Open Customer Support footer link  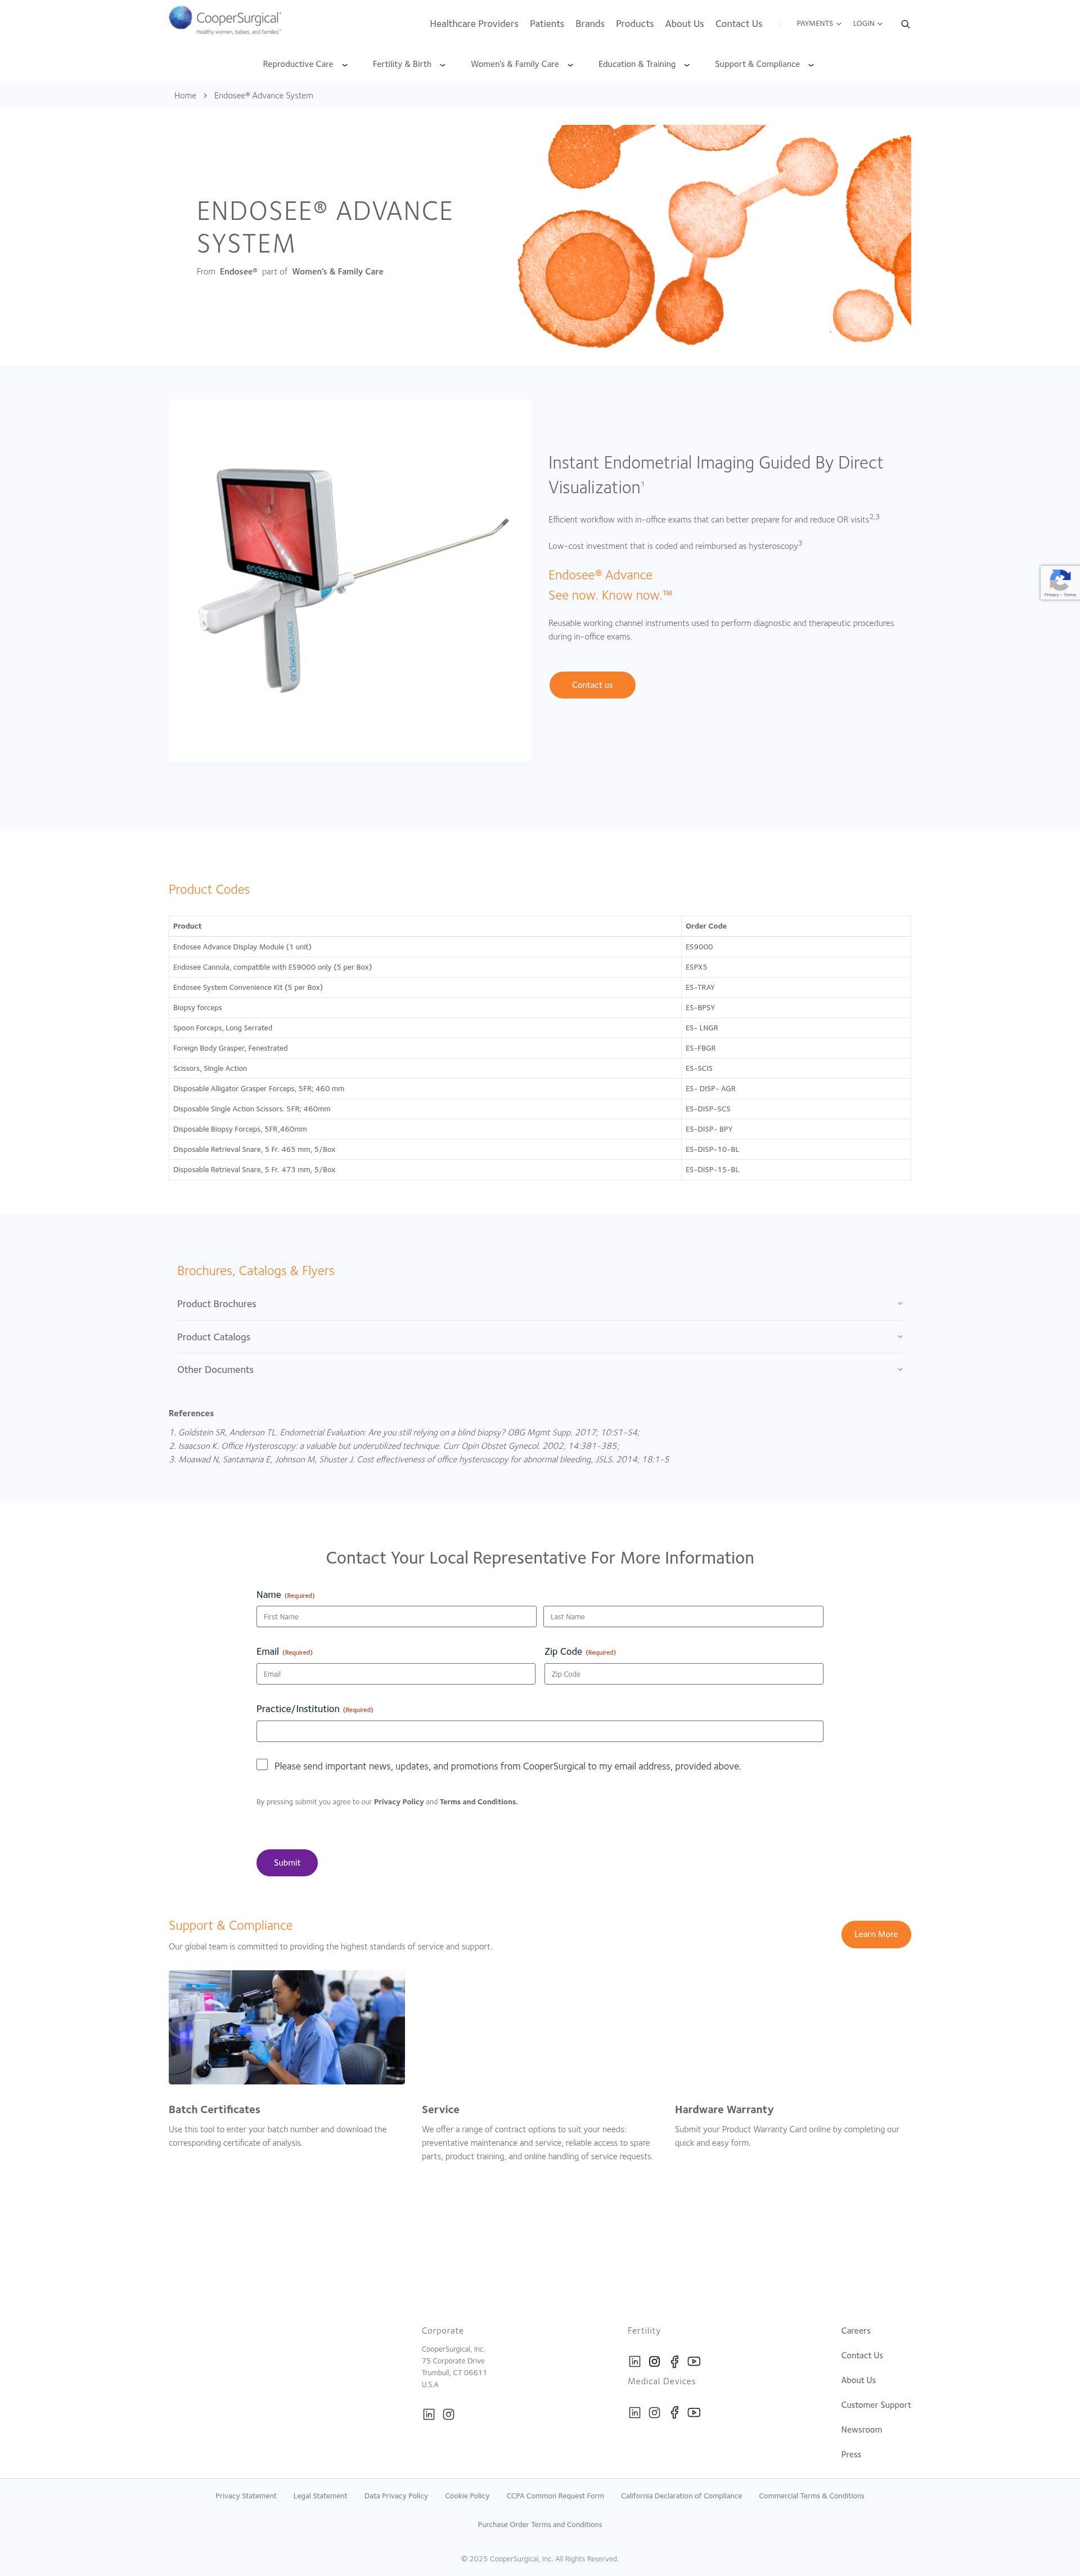click(876, 2405)
